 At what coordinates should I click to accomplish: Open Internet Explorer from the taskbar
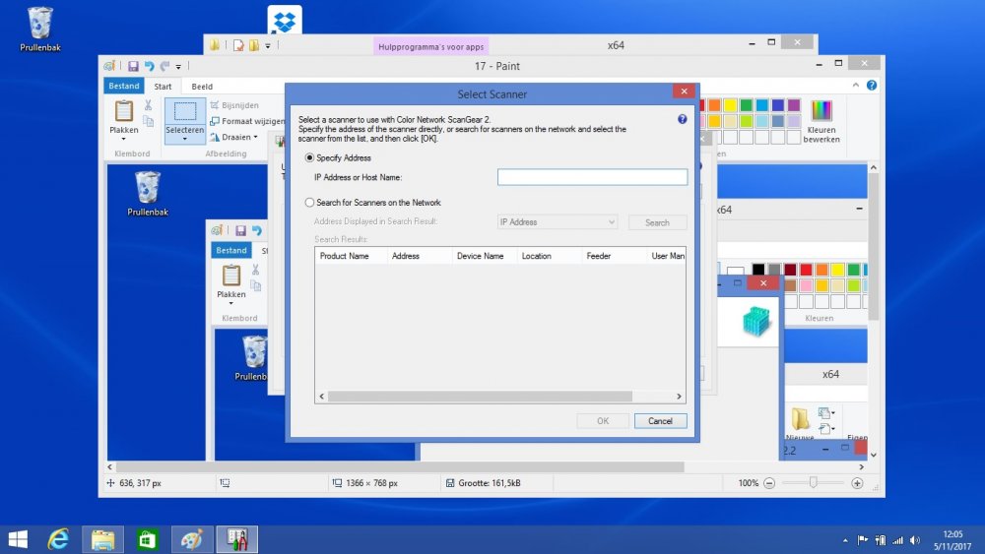59,539
